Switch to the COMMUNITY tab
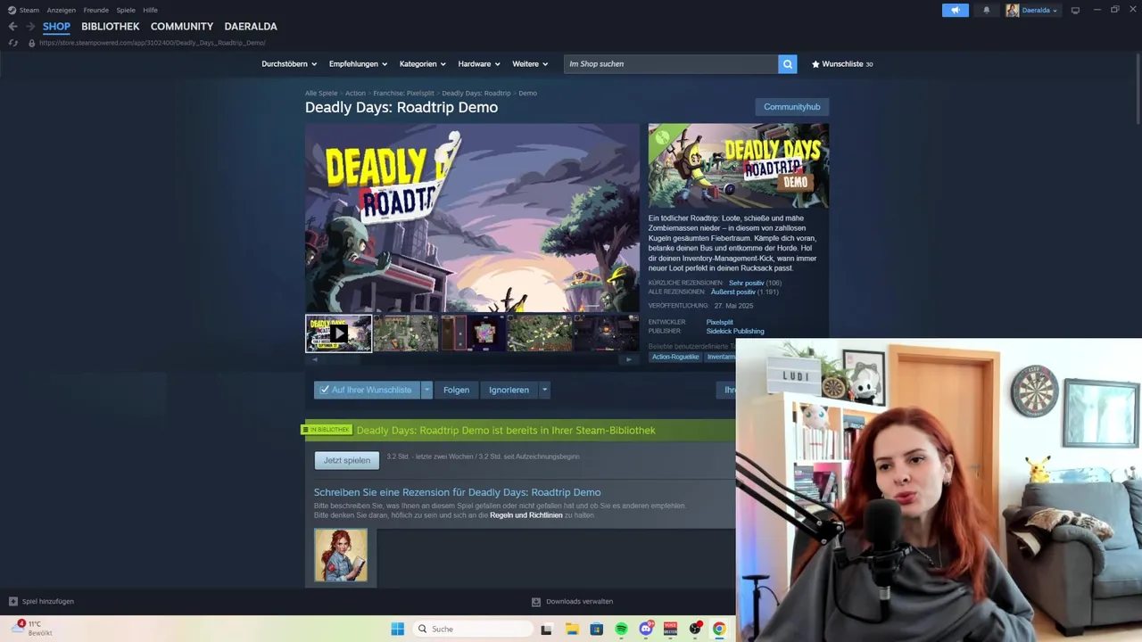Image resolution: width=1142 pixels, height=642 pixels. pyautogui.click(x=182, y=27)
